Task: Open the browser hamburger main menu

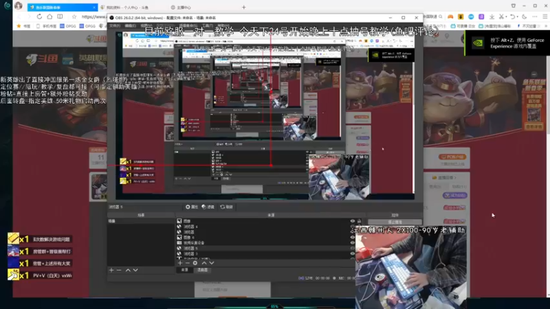Action: (544, 16)
